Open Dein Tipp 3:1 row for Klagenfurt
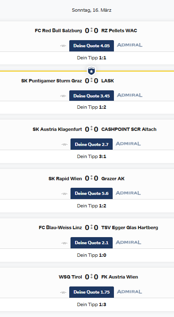 coord(87,156)
